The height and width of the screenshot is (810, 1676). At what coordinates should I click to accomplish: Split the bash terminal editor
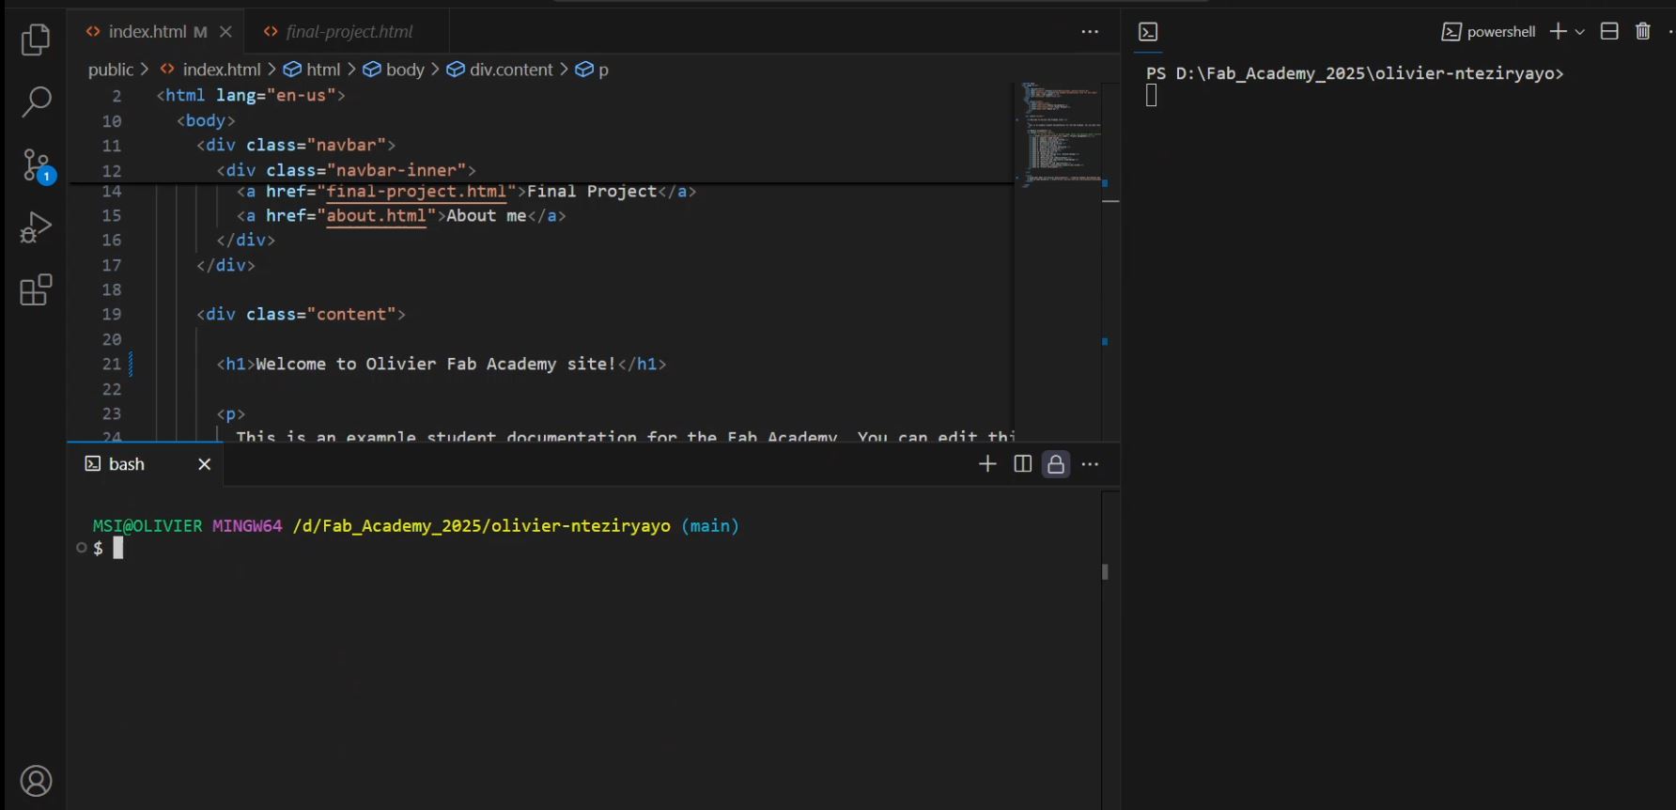pyautogui.click(x=1023, y=464)
